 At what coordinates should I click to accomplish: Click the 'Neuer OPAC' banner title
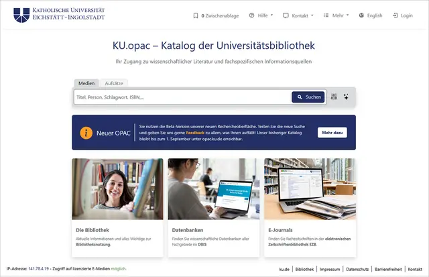[x=113, y=133]
